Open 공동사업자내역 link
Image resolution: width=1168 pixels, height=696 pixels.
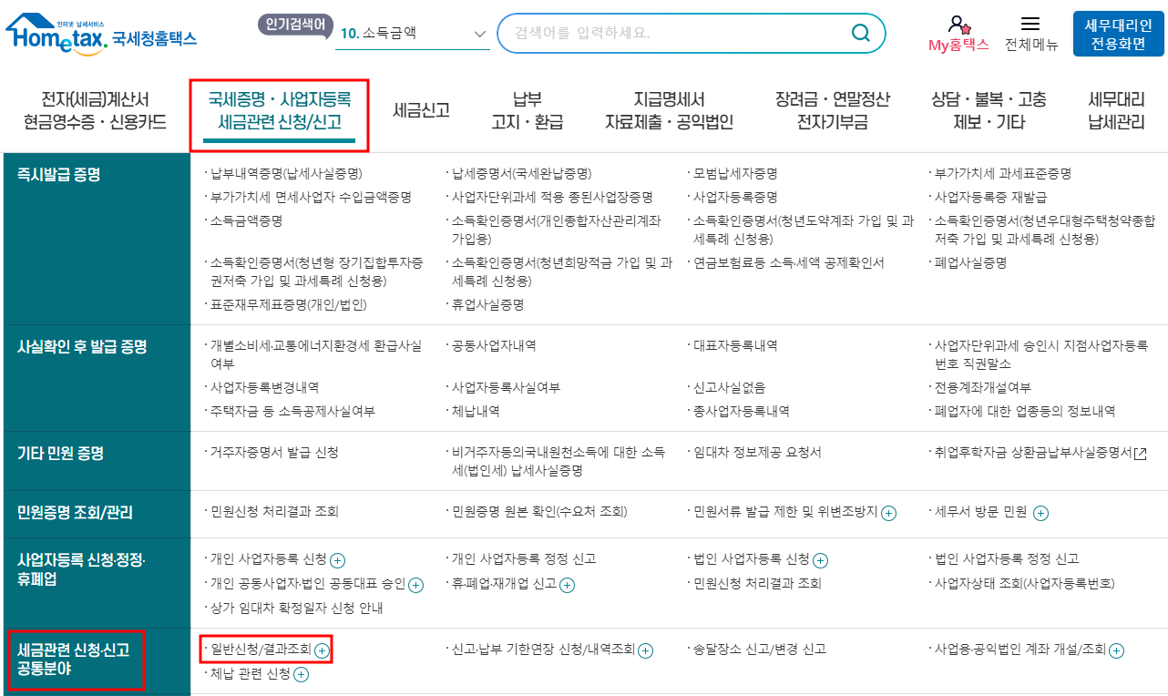point(494,346)
